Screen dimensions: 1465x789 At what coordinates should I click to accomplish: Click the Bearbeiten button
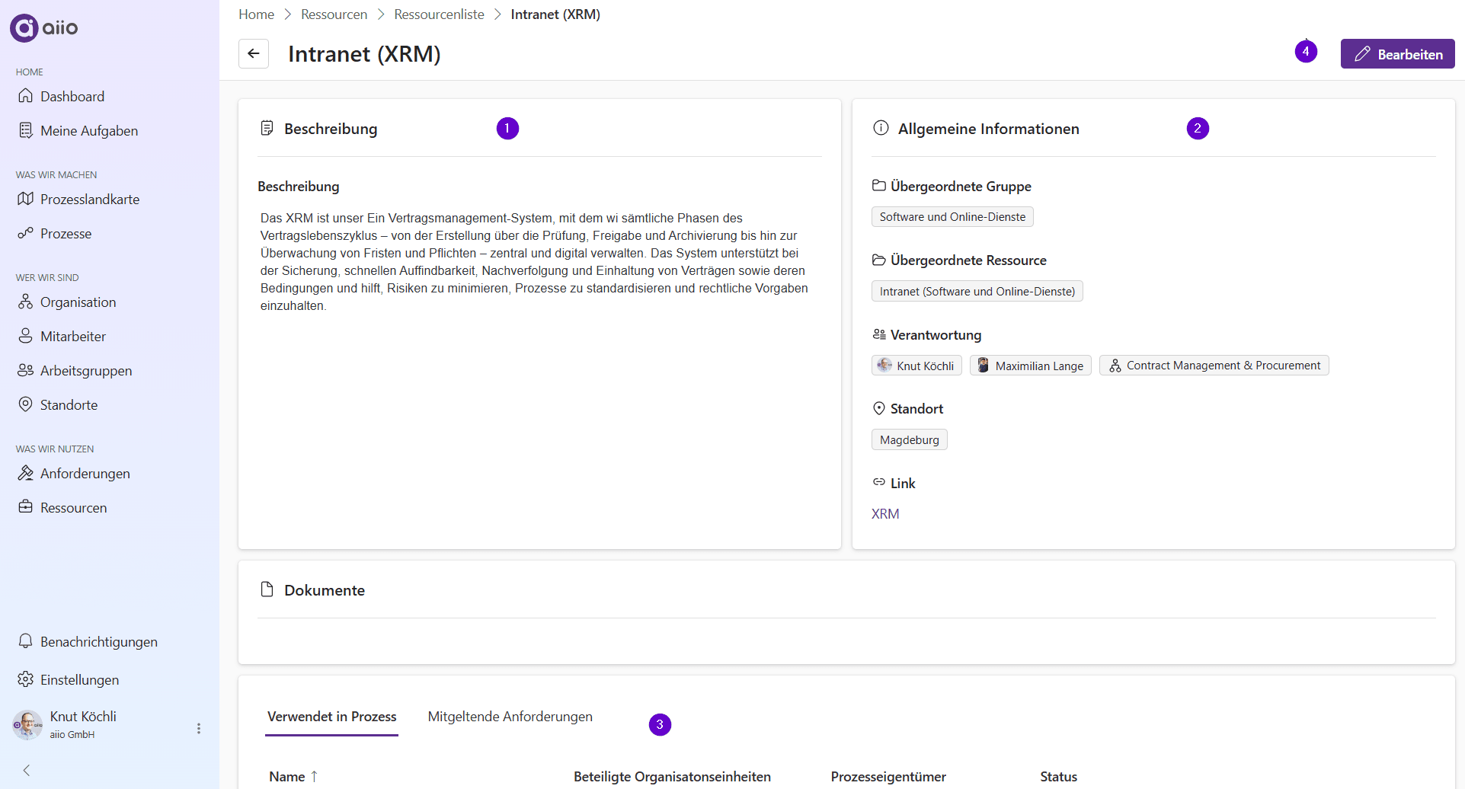coord(1397,54)
